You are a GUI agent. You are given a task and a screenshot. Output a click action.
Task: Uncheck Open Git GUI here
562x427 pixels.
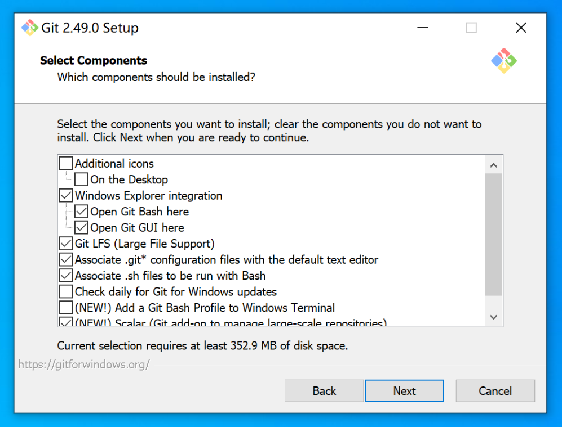coord(82,228)
